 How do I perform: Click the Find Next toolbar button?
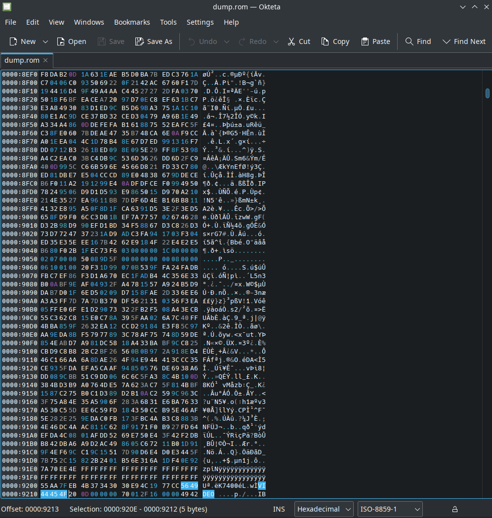464,41
